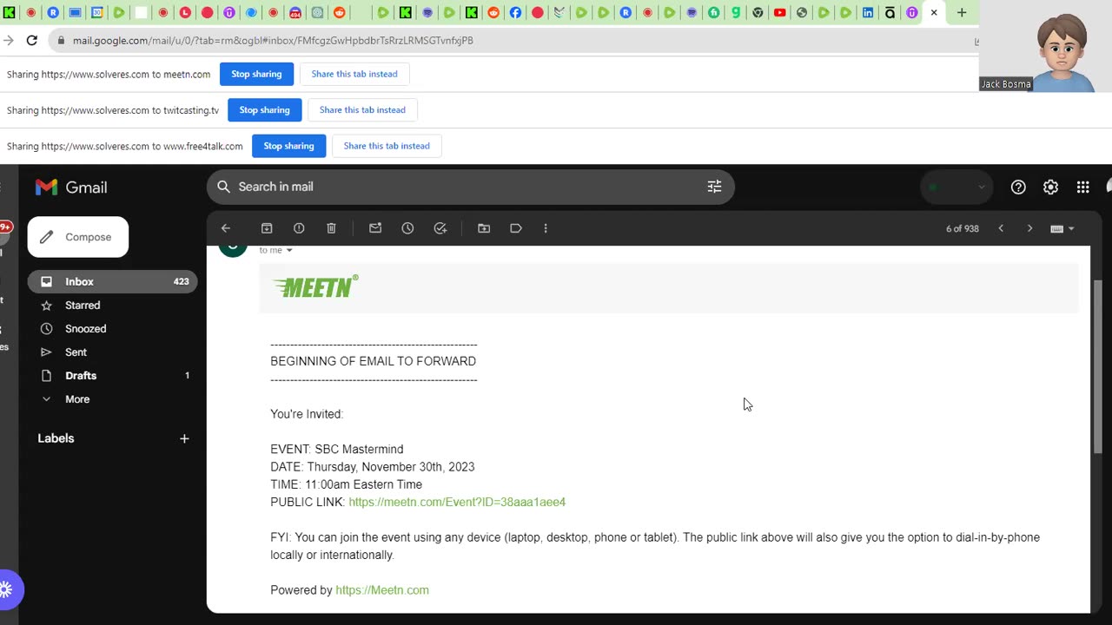1112x625 pixels.
Task: Delete this email with trash icon
Action: point(331,228)
